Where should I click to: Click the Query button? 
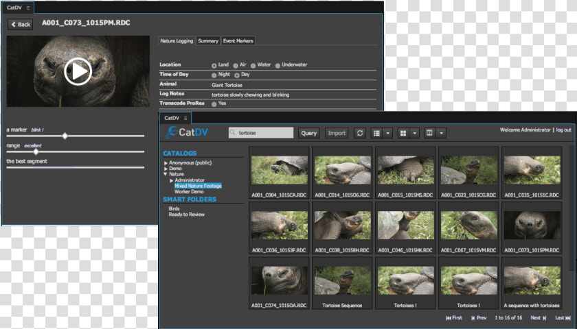tap(308, 133)
